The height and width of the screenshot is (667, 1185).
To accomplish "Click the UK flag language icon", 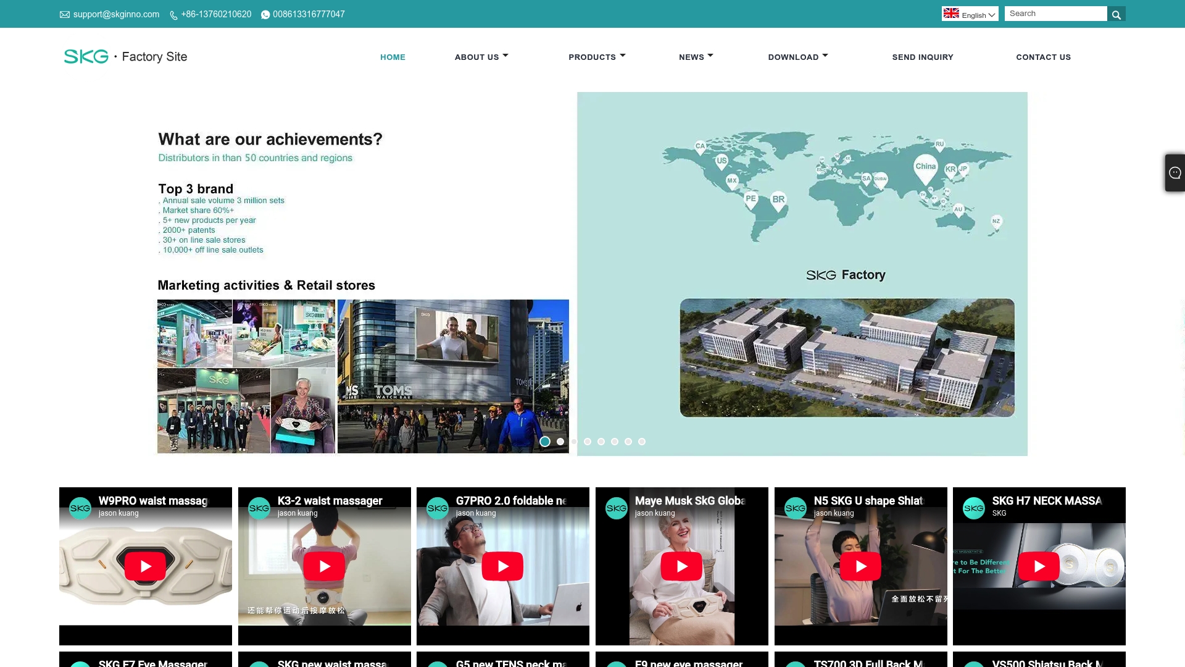I will point(951,13).
